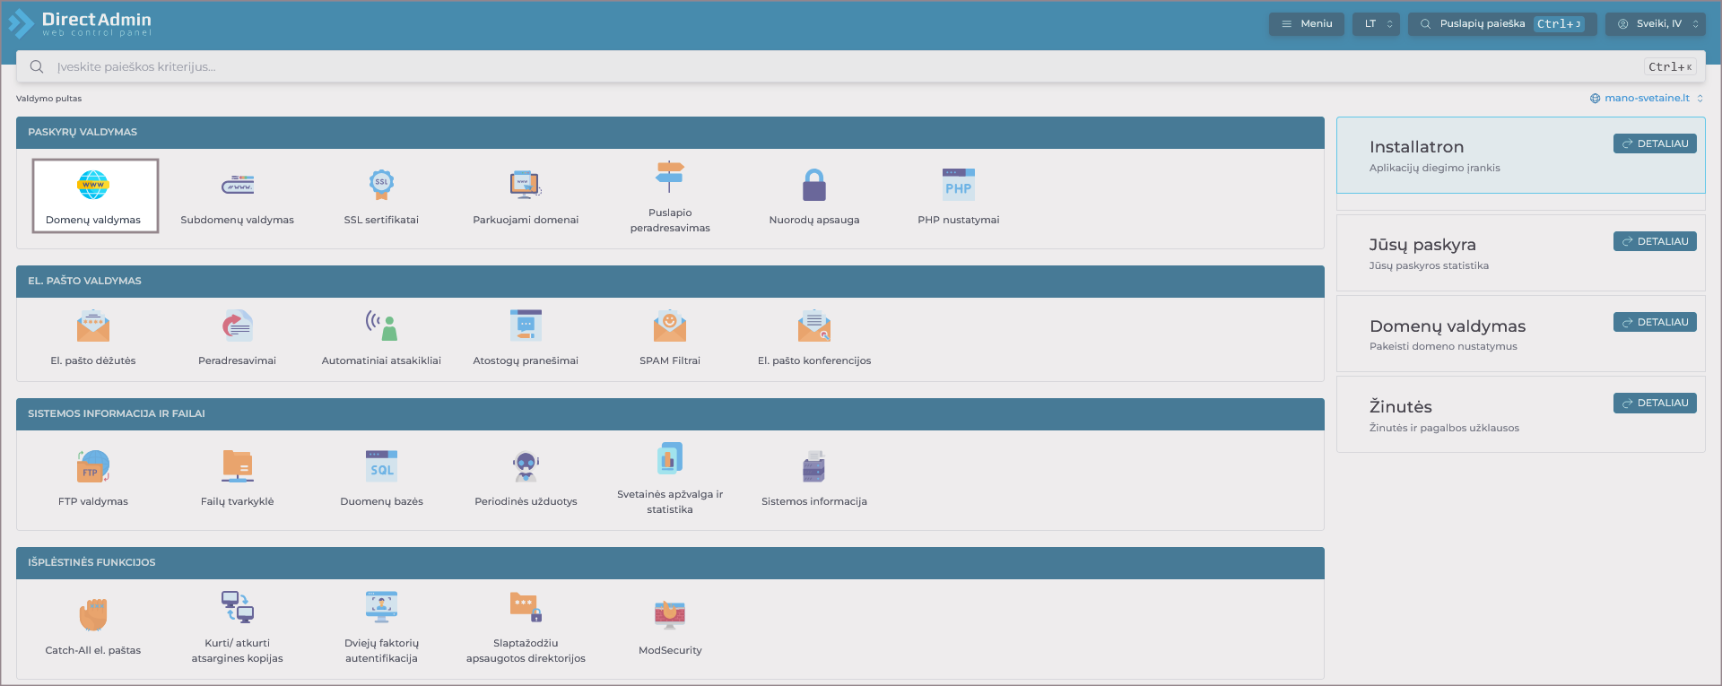The height and width of the screenshot is (686, 1722).
Task: Open Nuorodų apsauga padlock icon
Action: pyautogui.click(x=813, y=186)
